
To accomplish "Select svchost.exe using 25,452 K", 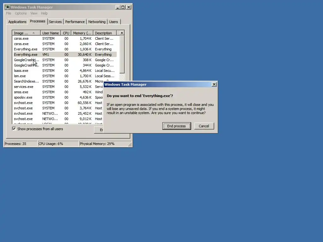I will 58,113.
